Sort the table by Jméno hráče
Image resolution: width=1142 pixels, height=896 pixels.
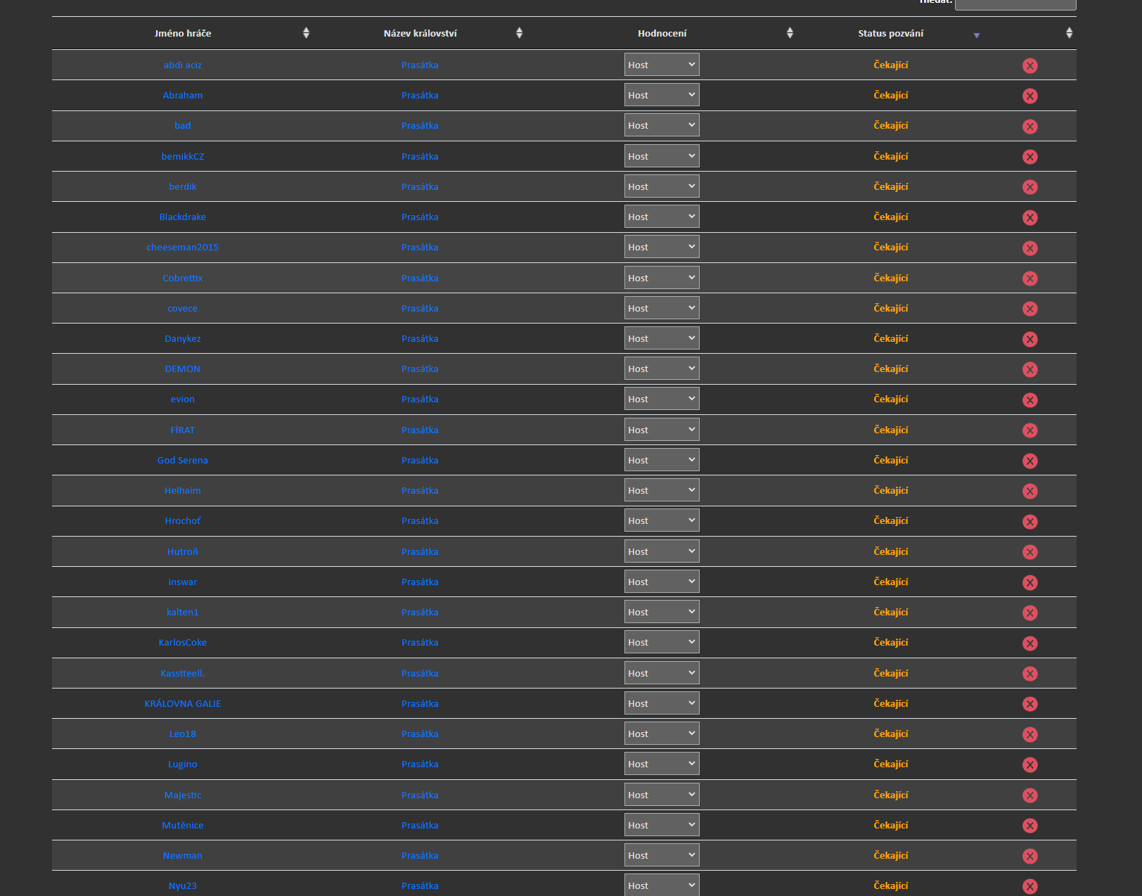(x=183, y=33)
